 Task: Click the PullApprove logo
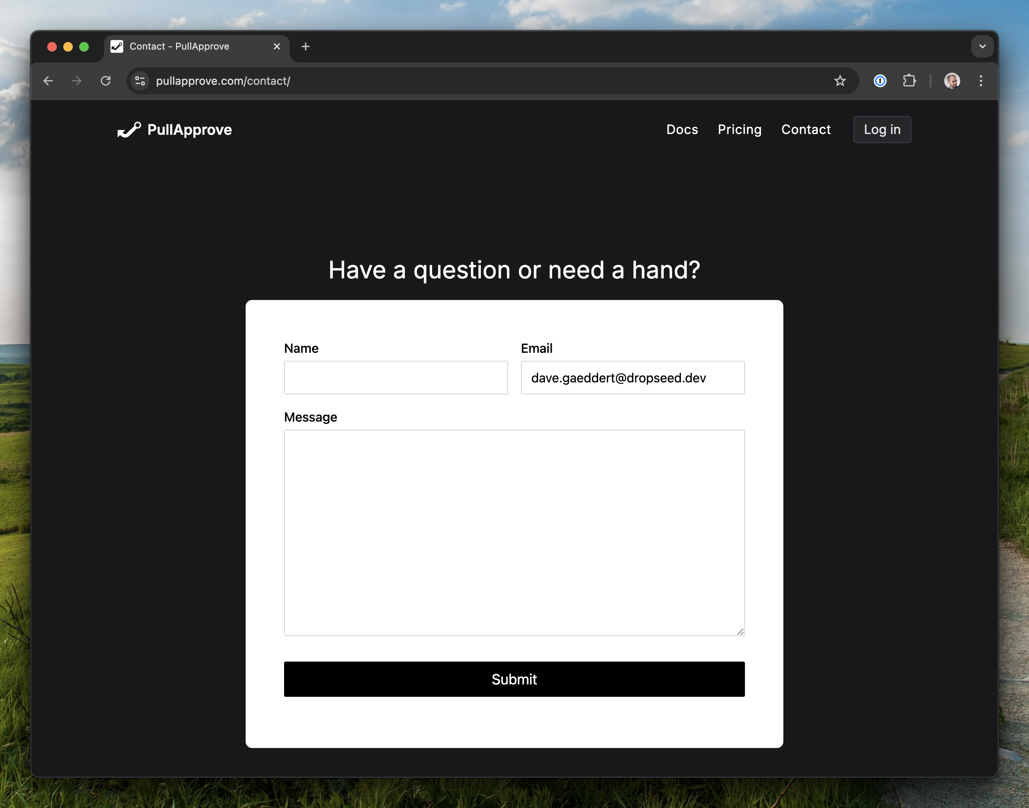[175, 130]
